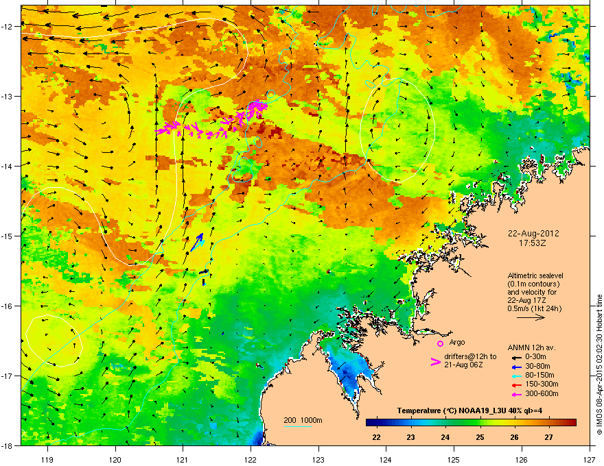Click the dark red 27°C end of colorbar
This screenshot has height=466, width=604.
[x=572, y=423]
